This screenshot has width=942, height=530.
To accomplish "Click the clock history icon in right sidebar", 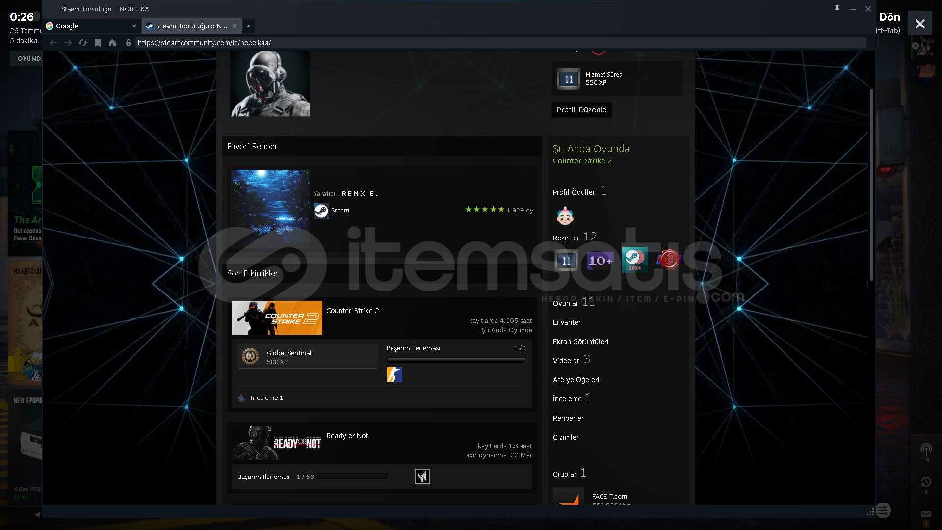I will pyautogui.click(x=926, y=482).
